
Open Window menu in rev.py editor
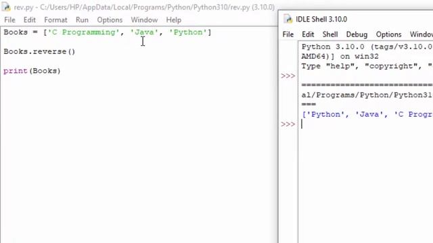pos(144,20)
